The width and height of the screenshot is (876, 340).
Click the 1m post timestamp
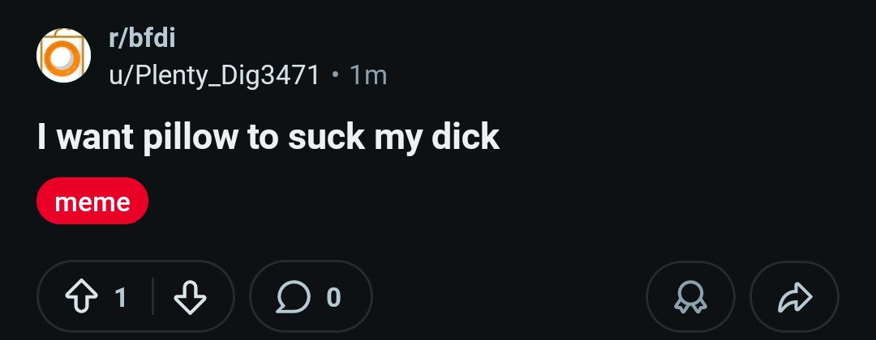click(x=367, y=75)
